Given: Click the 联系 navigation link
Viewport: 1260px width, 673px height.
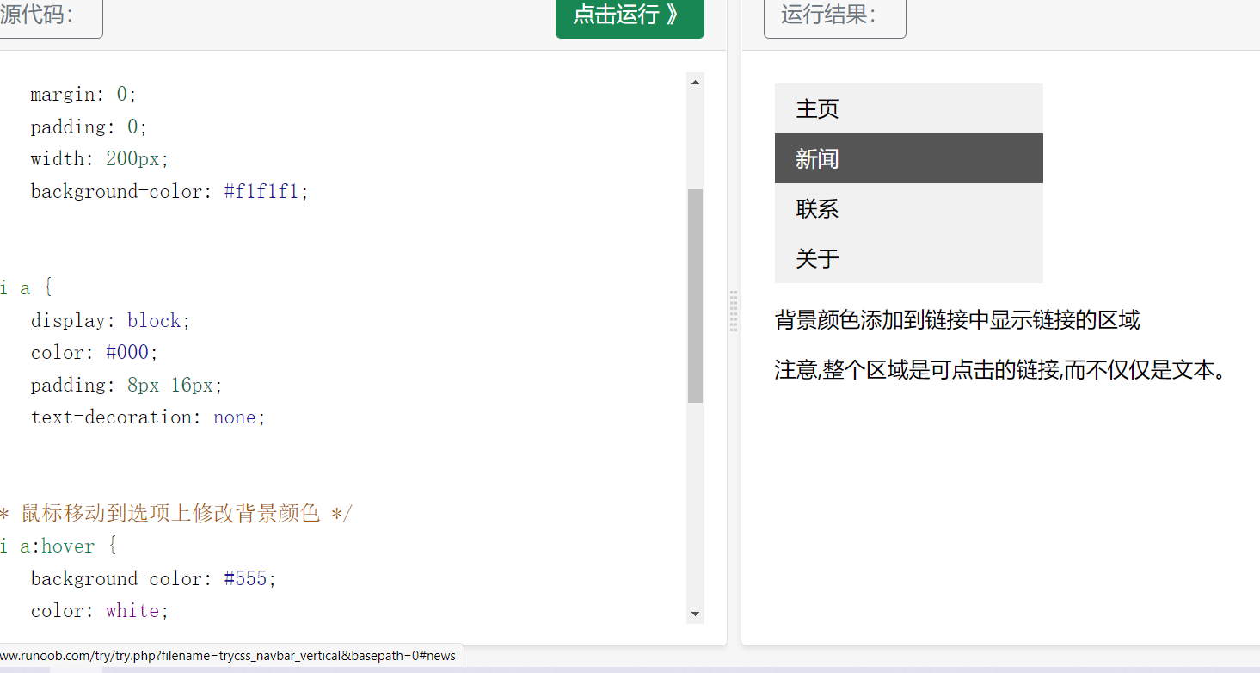Looking at the screenshot, I should click(x=816, y=208).
